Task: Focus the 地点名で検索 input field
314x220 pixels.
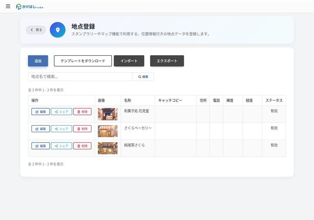Action: 80,77
